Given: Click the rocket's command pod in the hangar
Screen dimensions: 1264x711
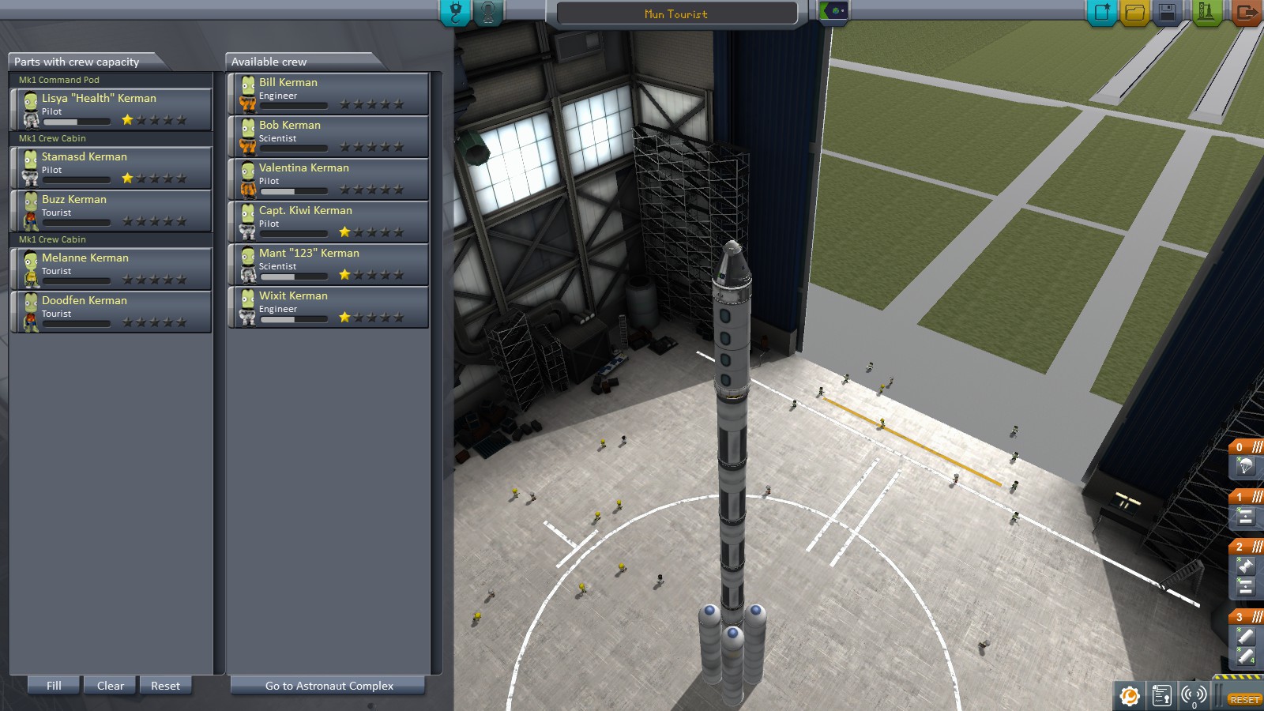Looking at the screenshot, I should click(732, 267).
